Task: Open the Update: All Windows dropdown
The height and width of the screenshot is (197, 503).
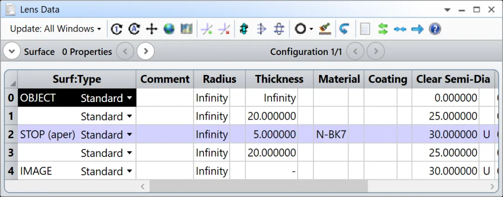Action: [x=55, y=29]
